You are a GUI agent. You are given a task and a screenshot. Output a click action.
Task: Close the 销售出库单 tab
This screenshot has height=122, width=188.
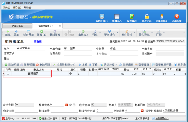(x=60, y=26)
